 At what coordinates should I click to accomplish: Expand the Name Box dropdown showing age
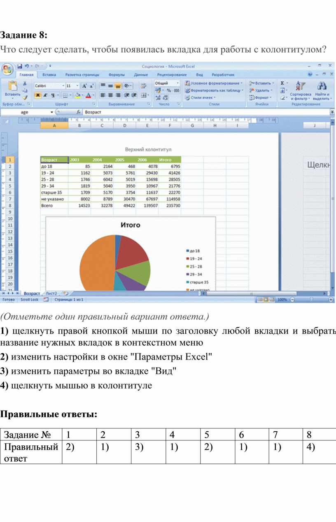52,112
